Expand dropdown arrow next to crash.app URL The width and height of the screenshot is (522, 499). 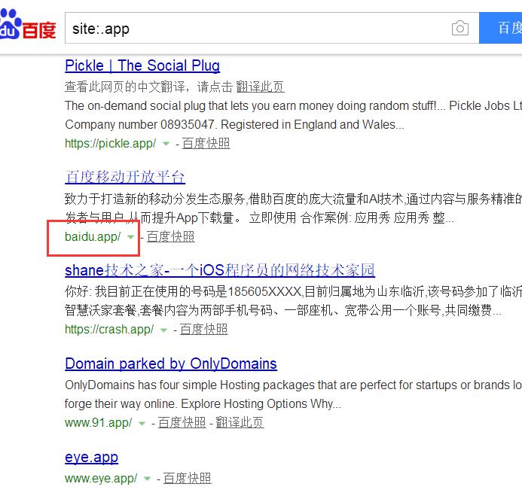coord(163,330)
